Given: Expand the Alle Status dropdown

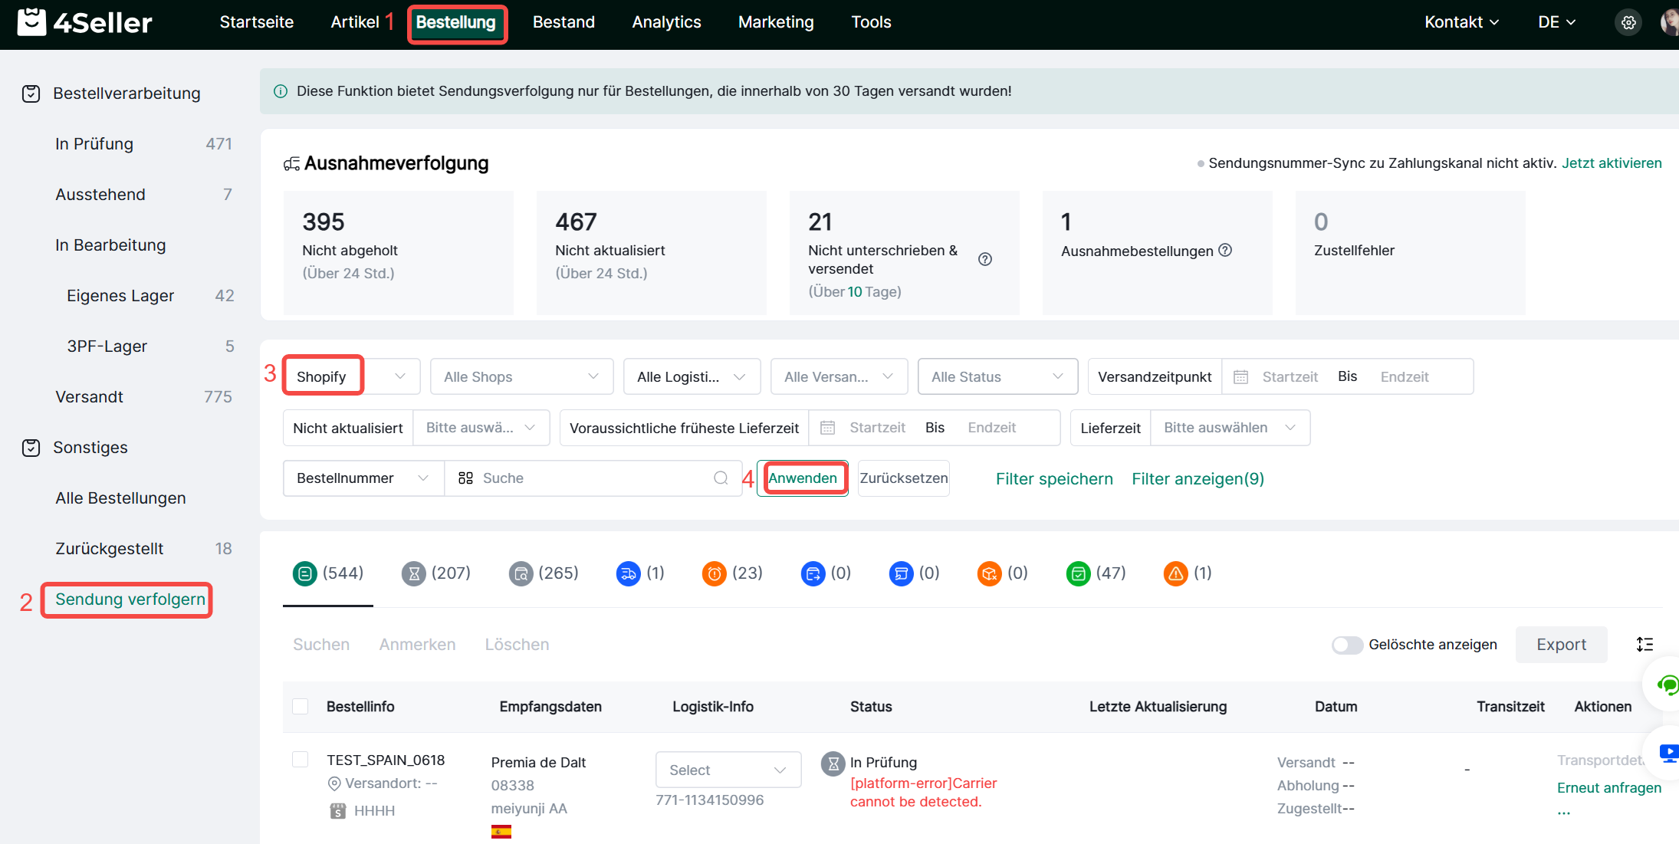Looking at the screenshot, I should coord(997,376).
